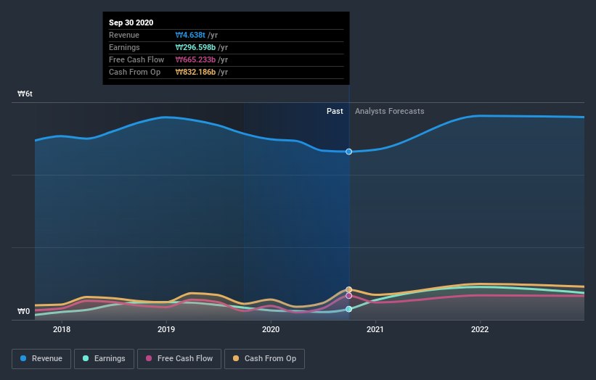Toggle the Free Cash Flow legend button
596x380 pixels.
pyautogui.click(x=179, y=359)
